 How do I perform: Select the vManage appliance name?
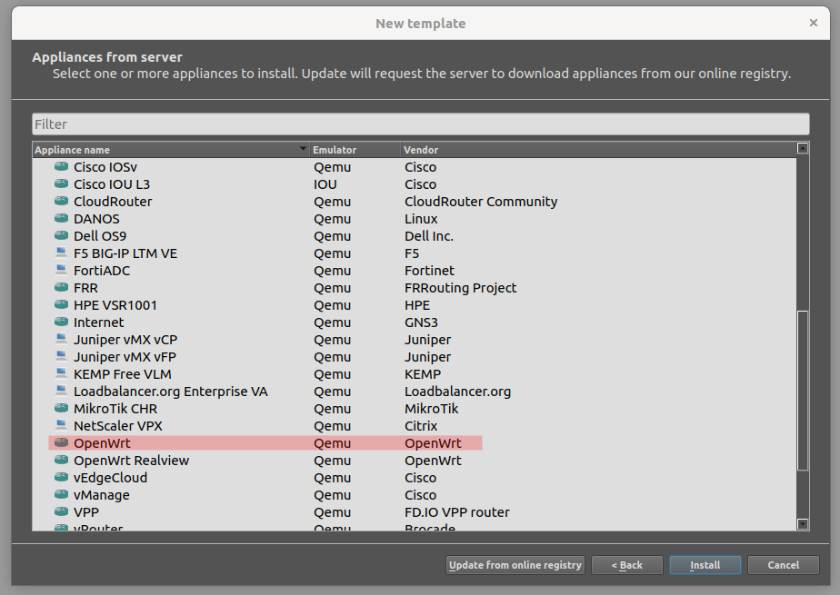(x=102, y=494)
